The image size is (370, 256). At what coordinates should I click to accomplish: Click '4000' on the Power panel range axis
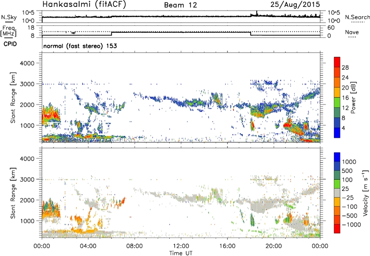(27, 63)
